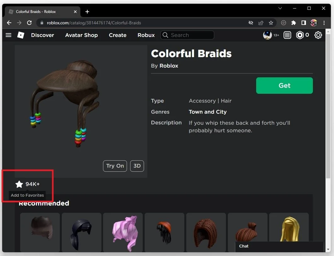
Task: Open the browser extensions puzzle icon
Action: tap(294, 23)
